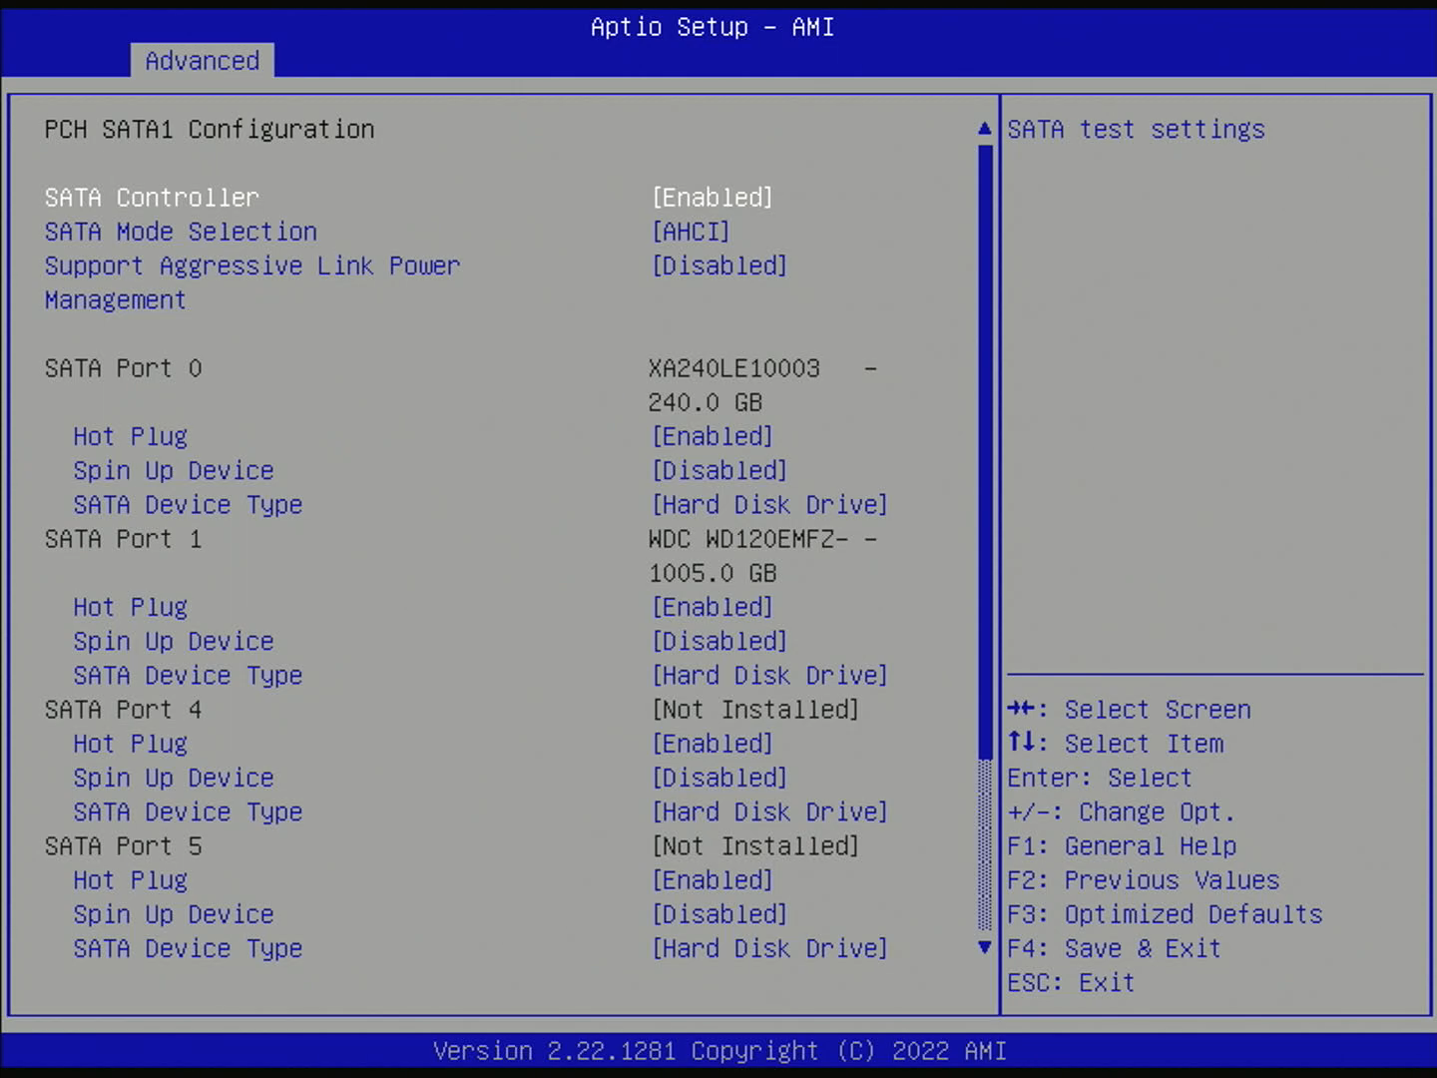
Task: Click the SATA Mode Selection label
Action: click(x=181, y=232)
